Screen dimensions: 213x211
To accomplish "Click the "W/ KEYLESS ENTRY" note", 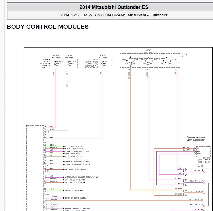I will tap(196, 140).
